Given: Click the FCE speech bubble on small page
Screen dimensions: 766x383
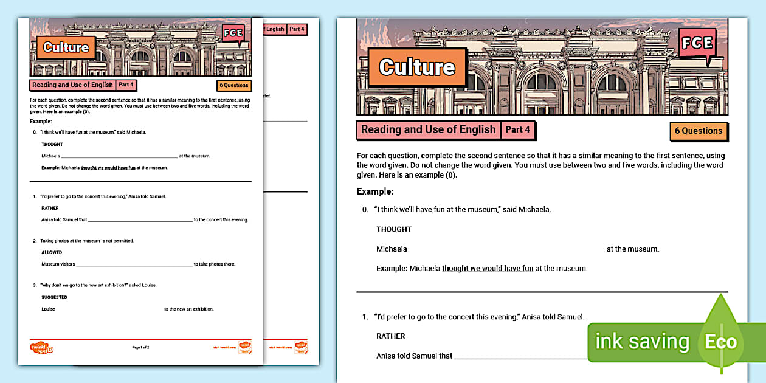Looking at the screenshot, I should [232, 33].
